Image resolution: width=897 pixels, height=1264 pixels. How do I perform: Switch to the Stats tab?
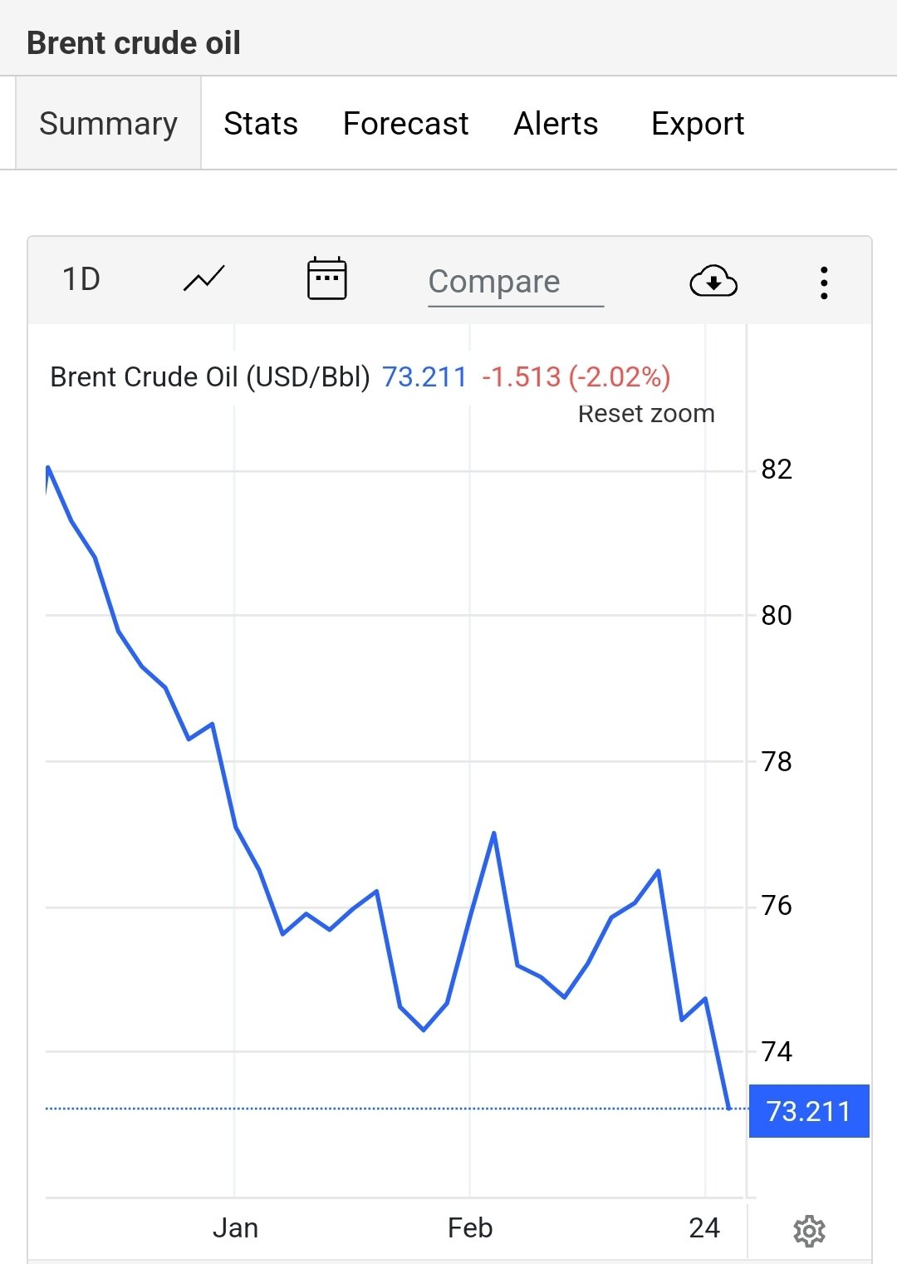click(x=261, y=123)
